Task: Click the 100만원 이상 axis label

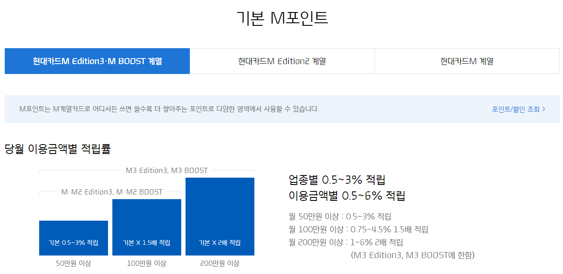Action: (147, 263)
